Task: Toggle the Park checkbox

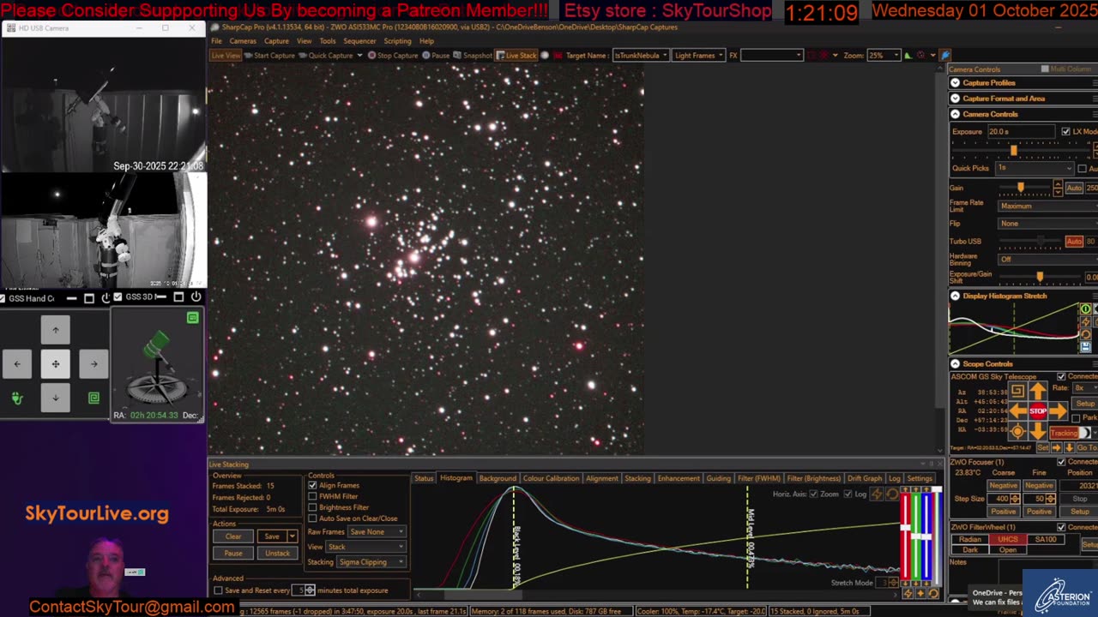Action: (x=1076, y=418)
